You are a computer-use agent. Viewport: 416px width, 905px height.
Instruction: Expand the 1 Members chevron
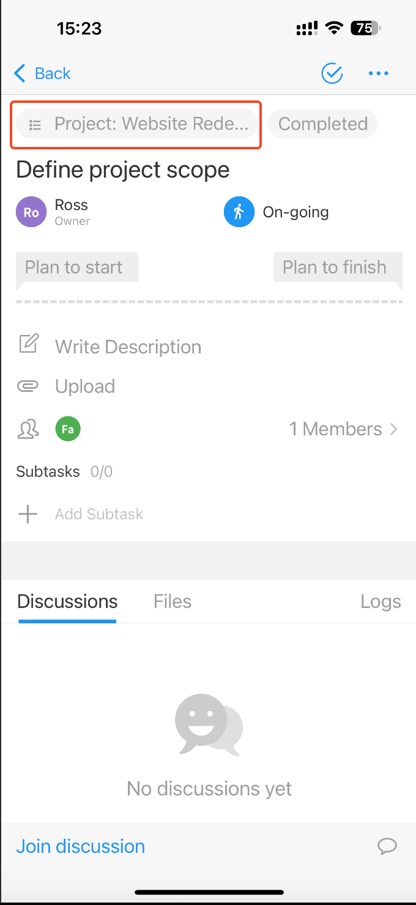point(394,429)
